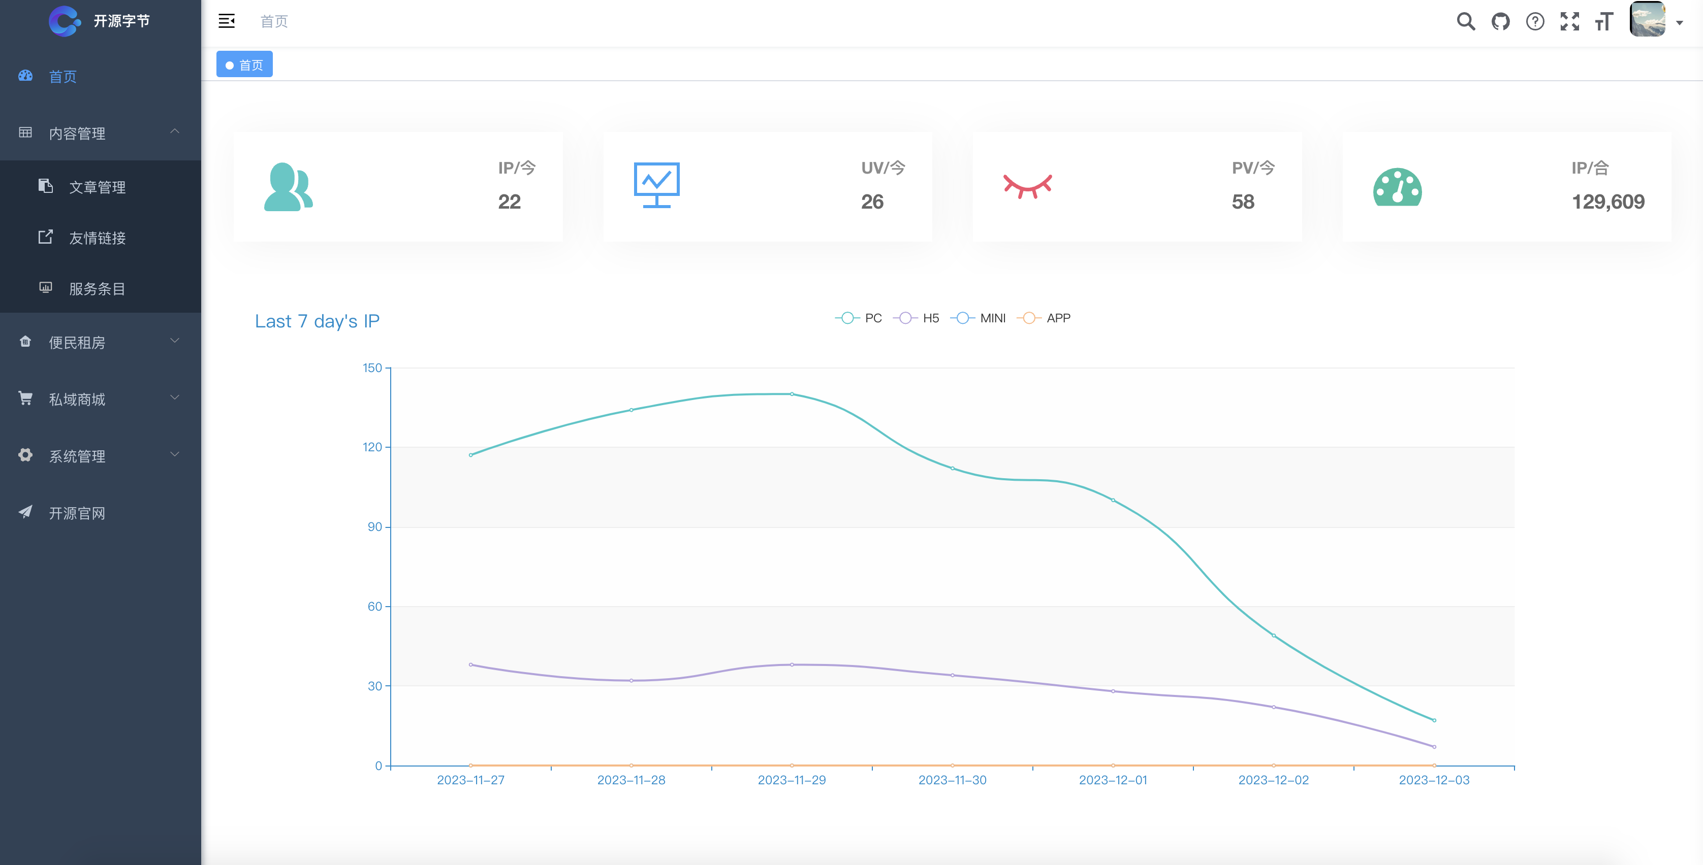
Task: Expand the 系统管理 menu chevron
Action: 175,455
